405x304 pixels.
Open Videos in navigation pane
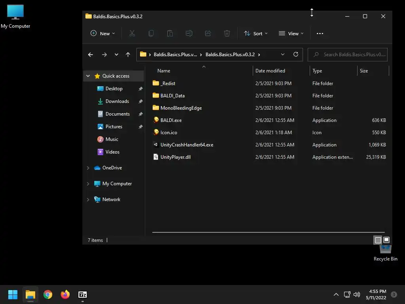pyautogui.click(x=112, y=152)
